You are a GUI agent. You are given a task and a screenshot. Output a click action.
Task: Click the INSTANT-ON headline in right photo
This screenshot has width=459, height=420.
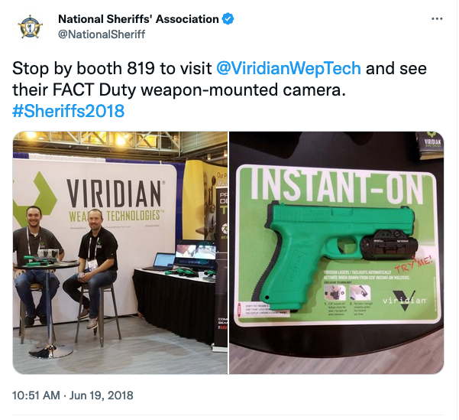tap(338, 187)
